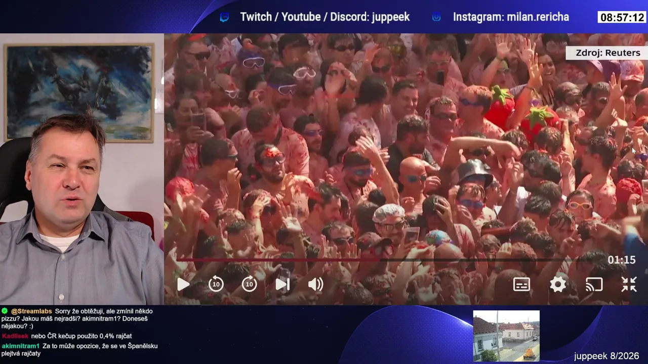Click the akimnitram1 username in last chat message
This screenshot has height=364, width=648.
(21, 346)
